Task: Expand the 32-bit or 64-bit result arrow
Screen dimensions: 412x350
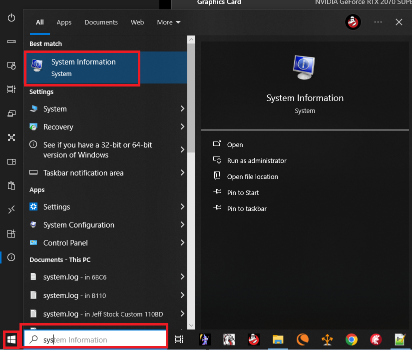Action: (182, 149)
